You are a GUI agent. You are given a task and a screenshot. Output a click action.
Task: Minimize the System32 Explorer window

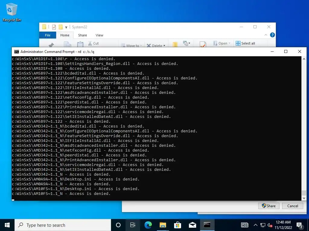(x=241, y=27)
